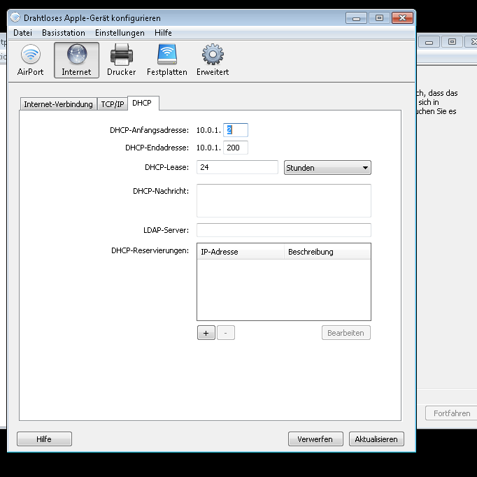
Task: Switch to the TCP/IP tab
Action: (112, 104)
